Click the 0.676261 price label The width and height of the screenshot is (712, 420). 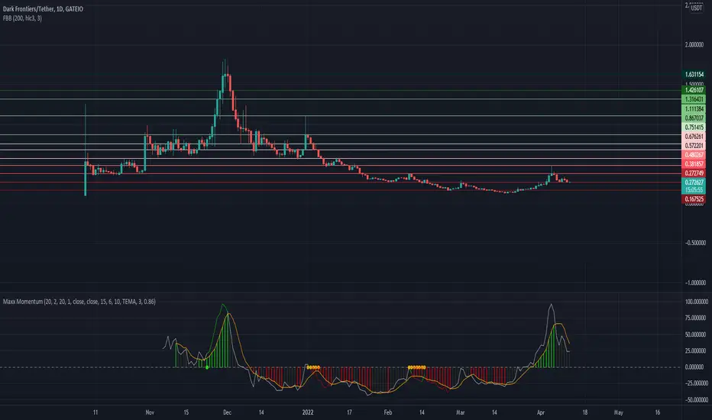[x=694, y=136]
